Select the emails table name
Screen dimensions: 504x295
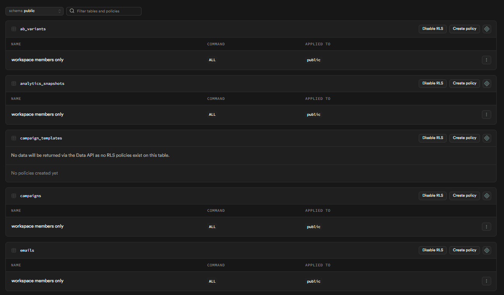[27, 250]
